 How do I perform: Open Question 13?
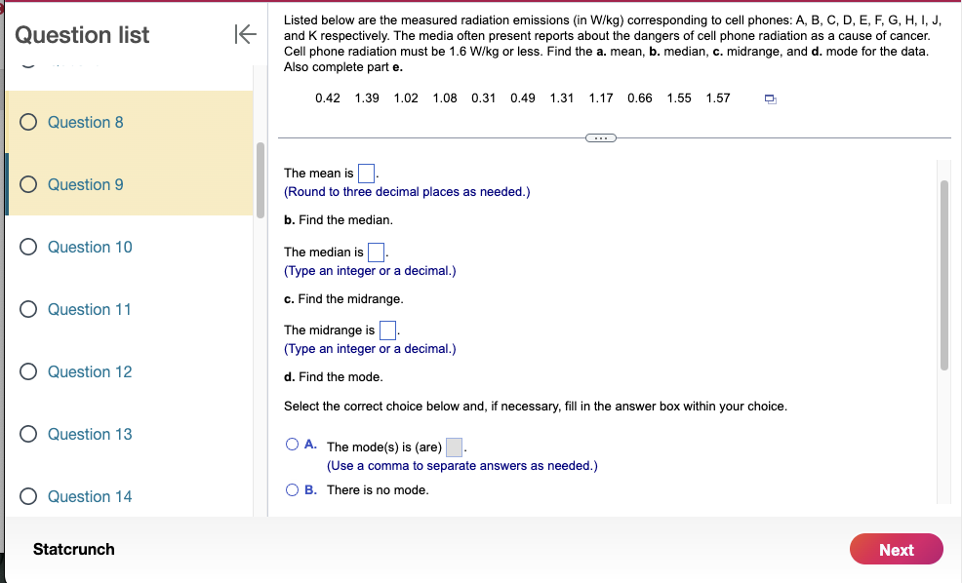[89, 434]
